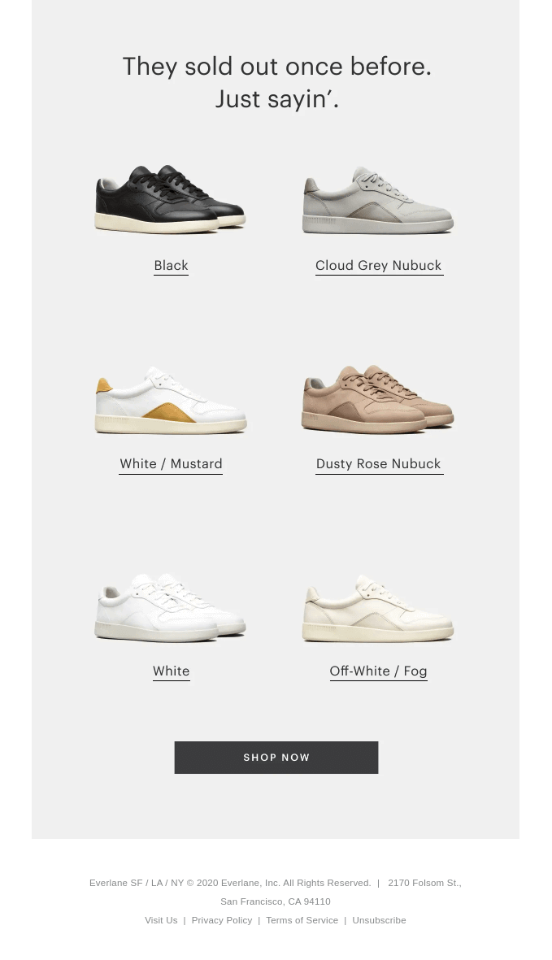Follow the Off-White / Fog link
Screen dimensions: 552x960
379,671
